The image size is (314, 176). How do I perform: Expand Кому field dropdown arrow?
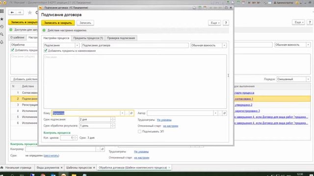click(x=122, y=113)
